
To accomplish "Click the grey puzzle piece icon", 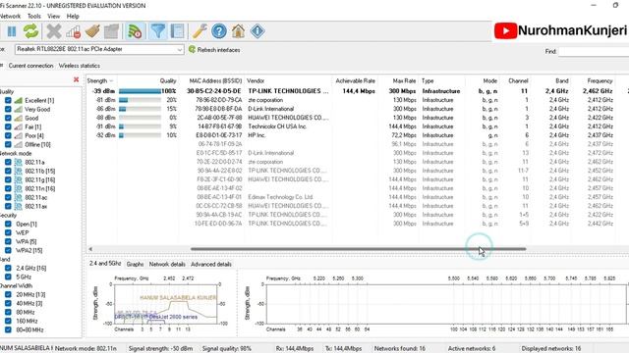I will [x=111, y=31].
